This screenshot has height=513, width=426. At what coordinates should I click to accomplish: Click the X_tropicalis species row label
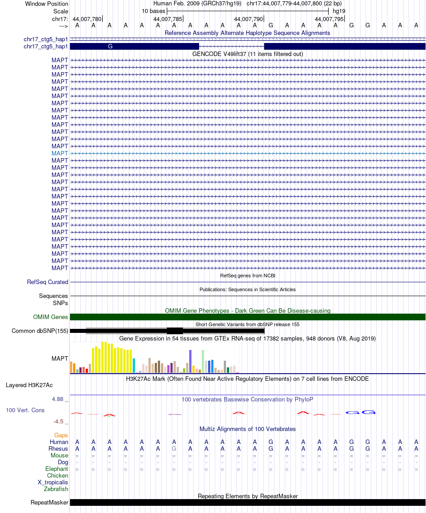(x=53, y=482)
